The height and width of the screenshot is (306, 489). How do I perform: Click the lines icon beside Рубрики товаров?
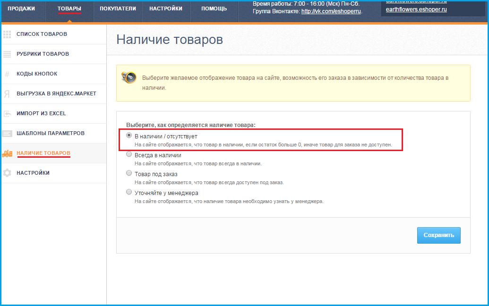coord(7,54)
